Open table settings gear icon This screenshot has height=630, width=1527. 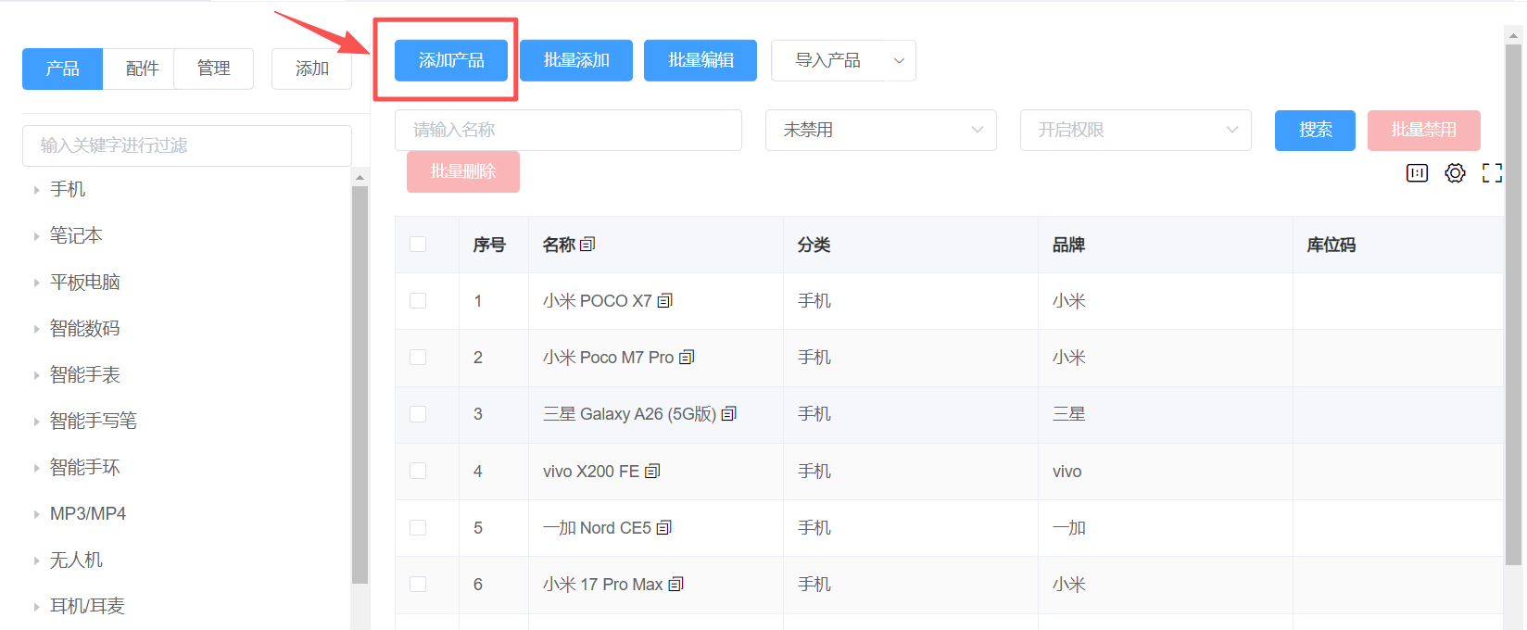[x=1455, y=173]
